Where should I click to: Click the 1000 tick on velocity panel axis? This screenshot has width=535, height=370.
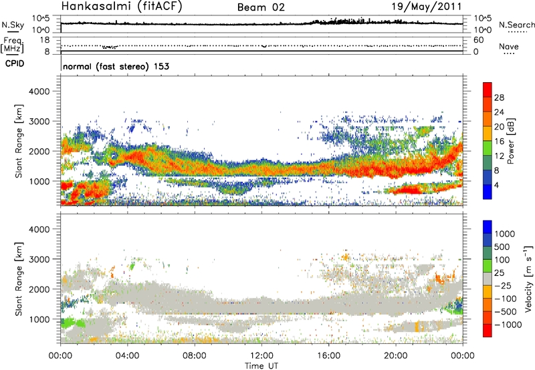click(39, 319)
